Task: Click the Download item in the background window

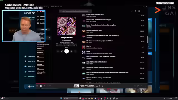Action: point(30,72)
